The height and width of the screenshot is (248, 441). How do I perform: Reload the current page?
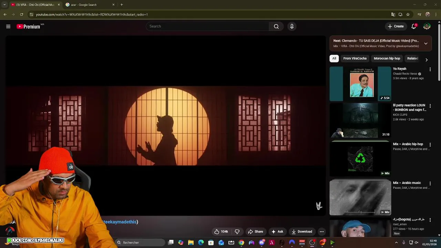(x=21, y=14)
